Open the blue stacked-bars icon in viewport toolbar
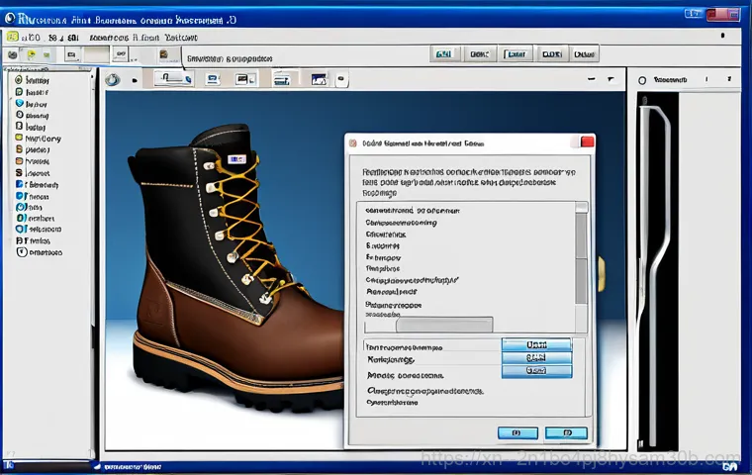 click(x=282, y=79)
